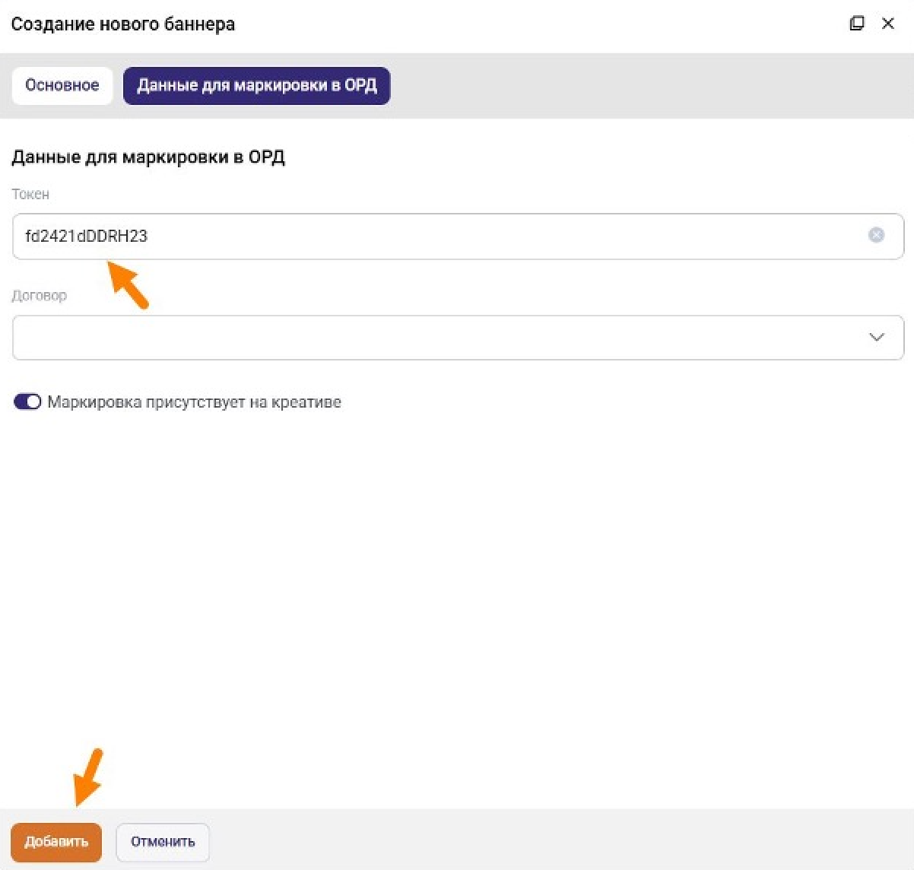Screen dimensions: 914x870
Task: Select the Данные для маркировки в ОРД tab
Action: pos(256,85)
